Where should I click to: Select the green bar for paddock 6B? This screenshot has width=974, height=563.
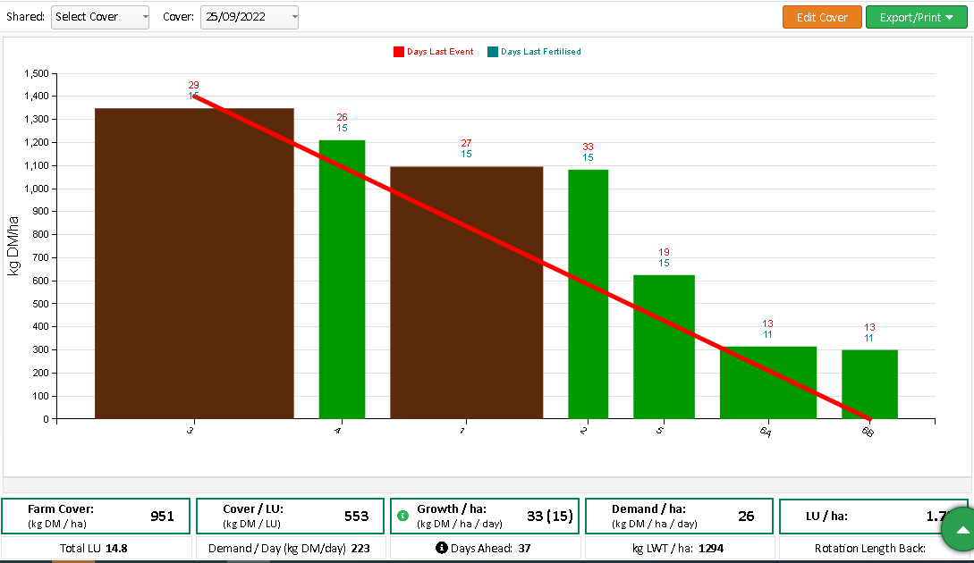869,385
